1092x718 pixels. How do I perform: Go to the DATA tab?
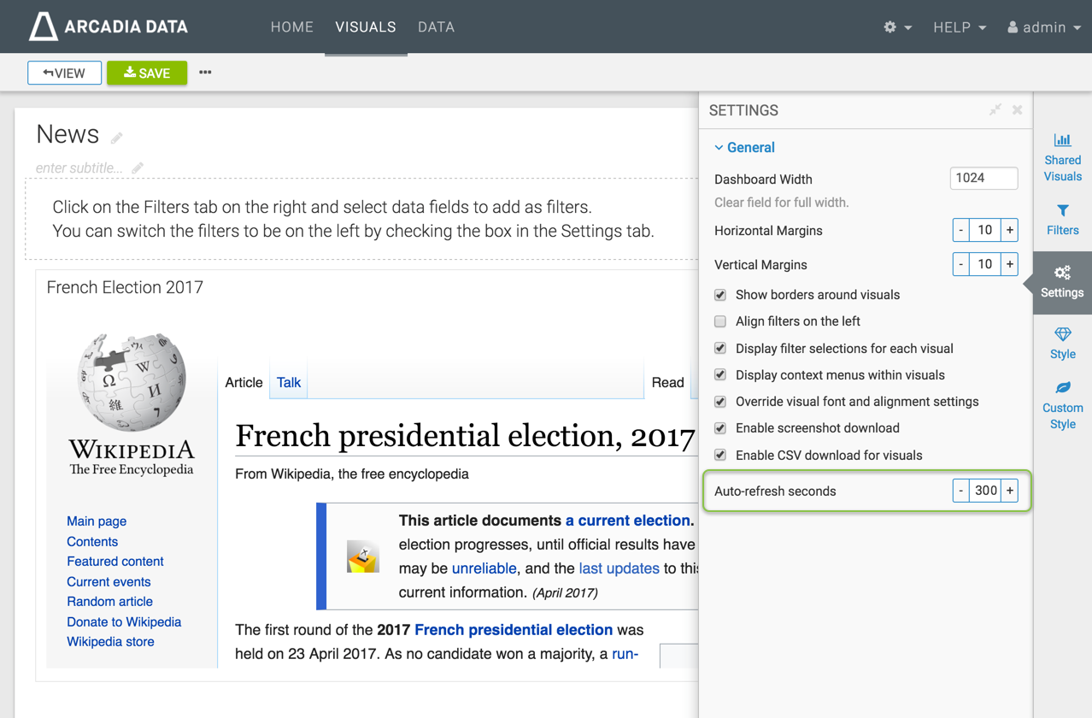point(436,27)
